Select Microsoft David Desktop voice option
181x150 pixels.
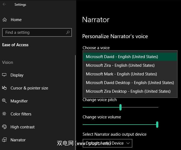pyautogui.click(x=130, y=83)
